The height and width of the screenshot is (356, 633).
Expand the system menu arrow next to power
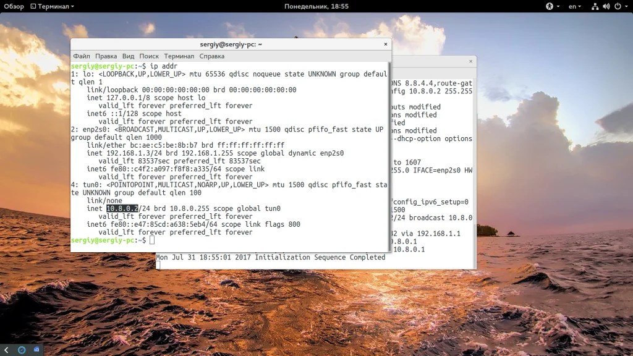(x=626, y=6)
